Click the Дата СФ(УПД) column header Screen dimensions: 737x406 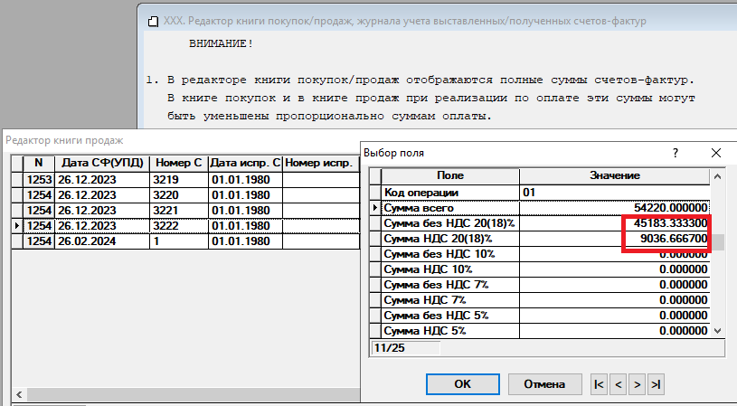coord(102,163)
